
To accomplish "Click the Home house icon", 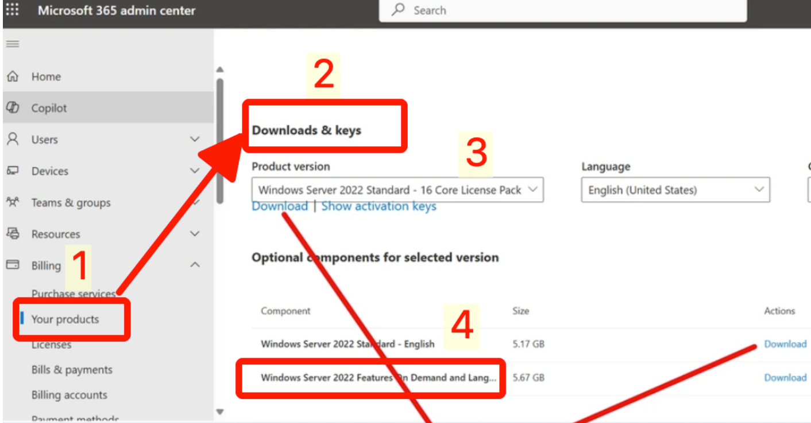I will tap(13, 76).
